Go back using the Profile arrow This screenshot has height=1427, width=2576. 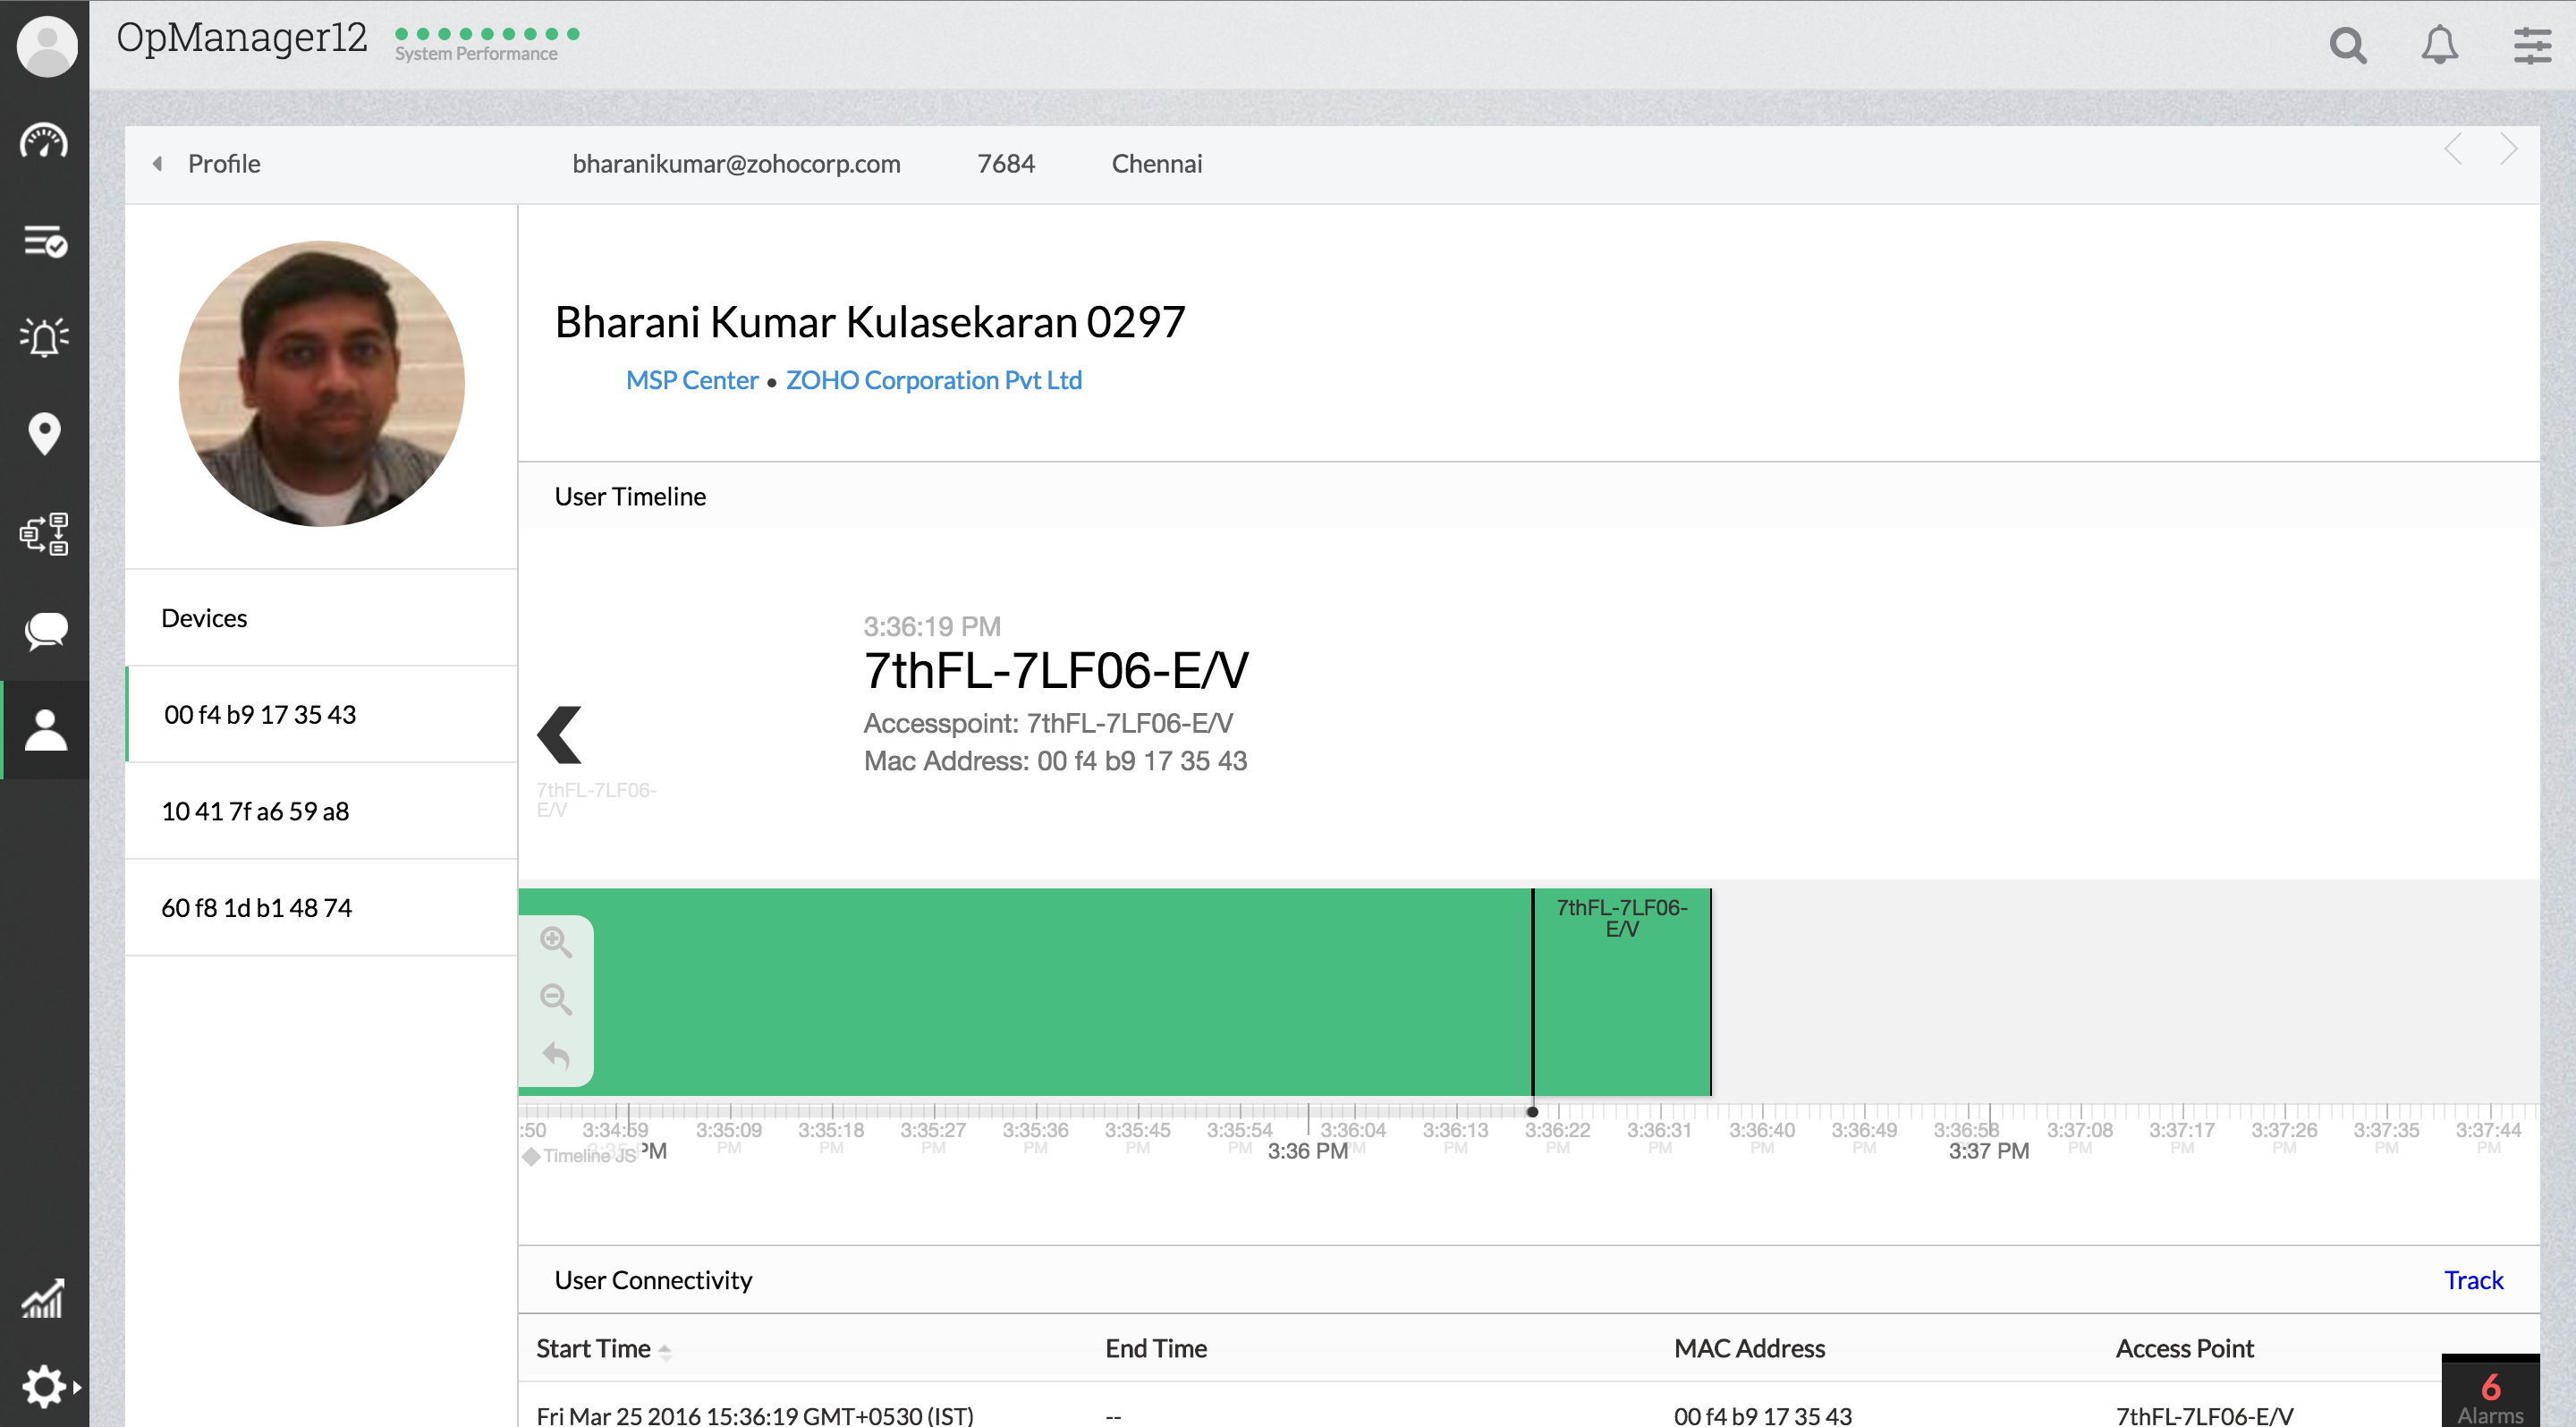(157, 164)
